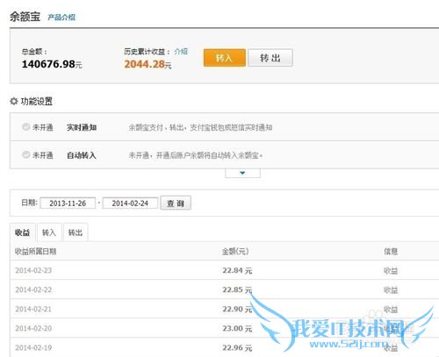Click the 22.84 元 amount cell
439x357 pixels.
coord(237,270)
